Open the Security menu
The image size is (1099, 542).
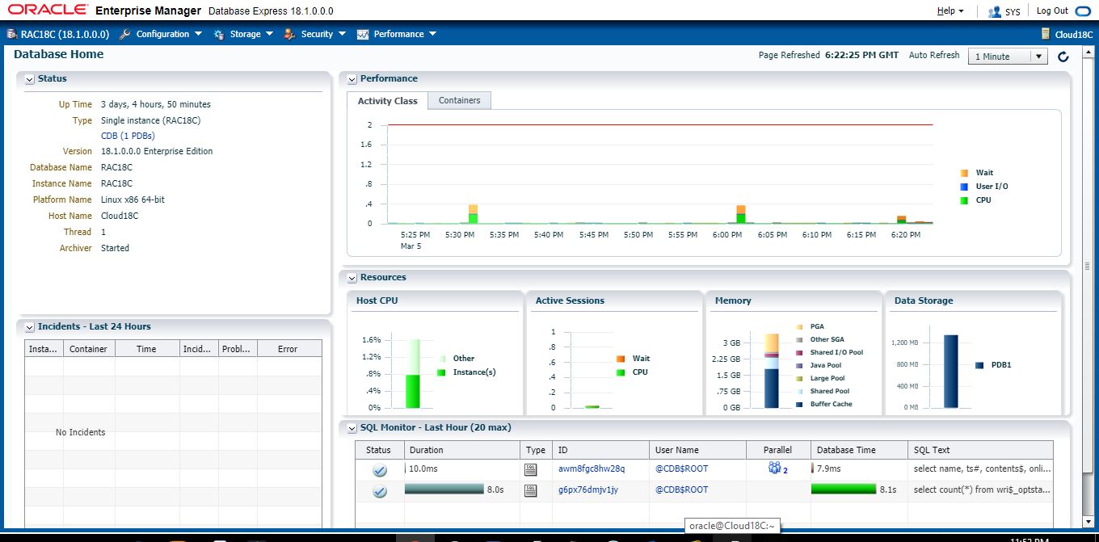(x=323, y=34)
